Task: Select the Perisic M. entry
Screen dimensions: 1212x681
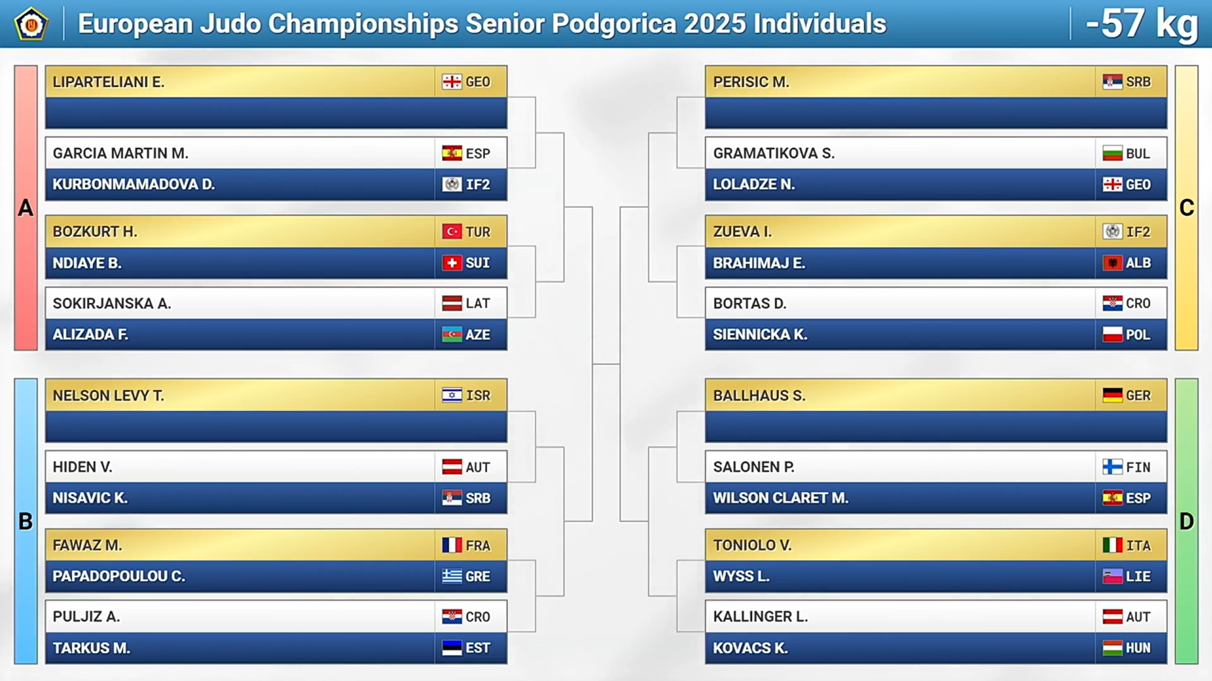Action: click(936, 82)
